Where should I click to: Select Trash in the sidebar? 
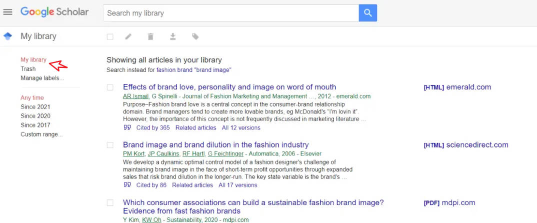coord(28,69)
